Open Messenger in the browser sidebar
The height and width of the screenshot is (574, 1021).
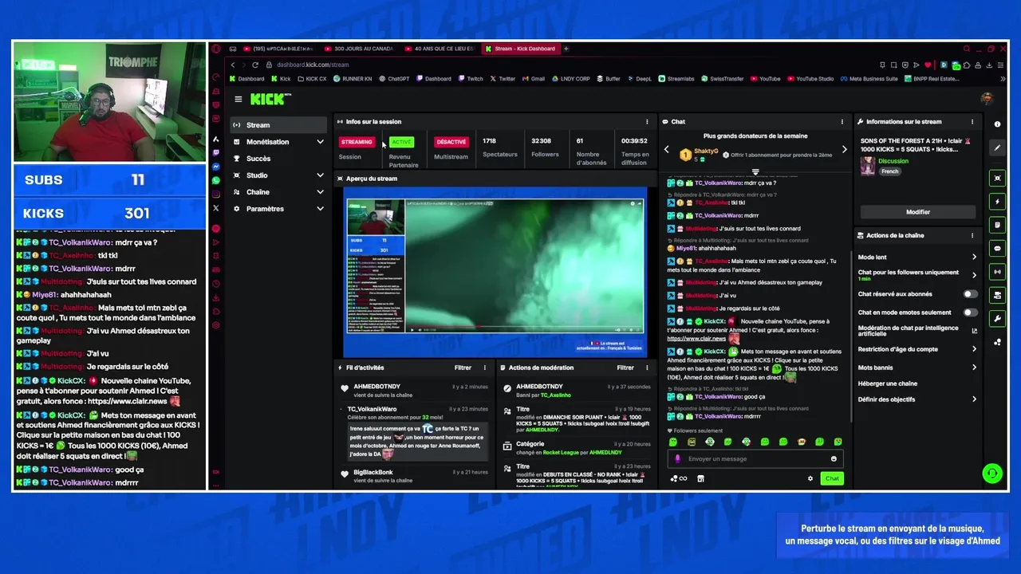click(215, 167)
